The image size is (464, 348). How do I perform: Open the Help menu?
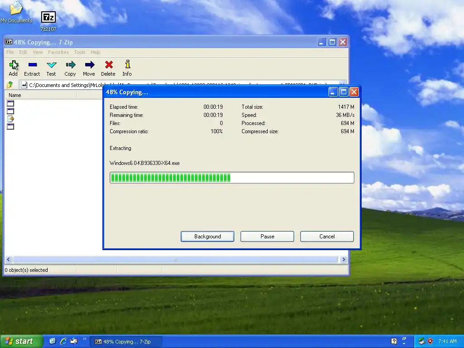(95, 52)
